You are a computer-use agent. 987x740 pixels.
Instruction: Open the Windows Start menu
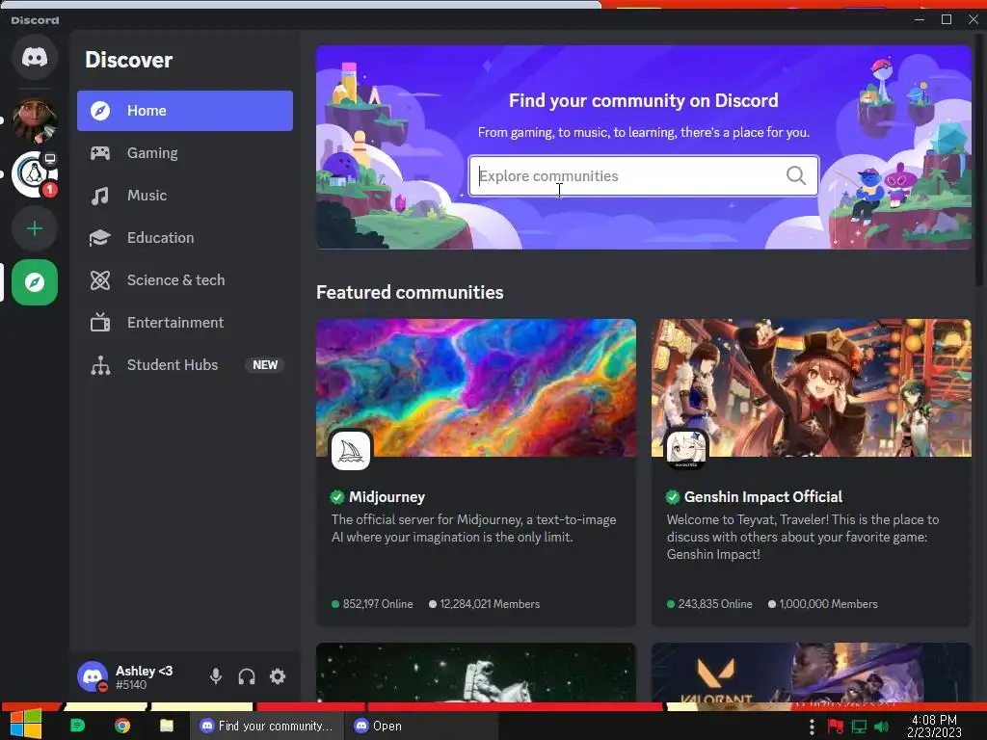pos(26,725)
